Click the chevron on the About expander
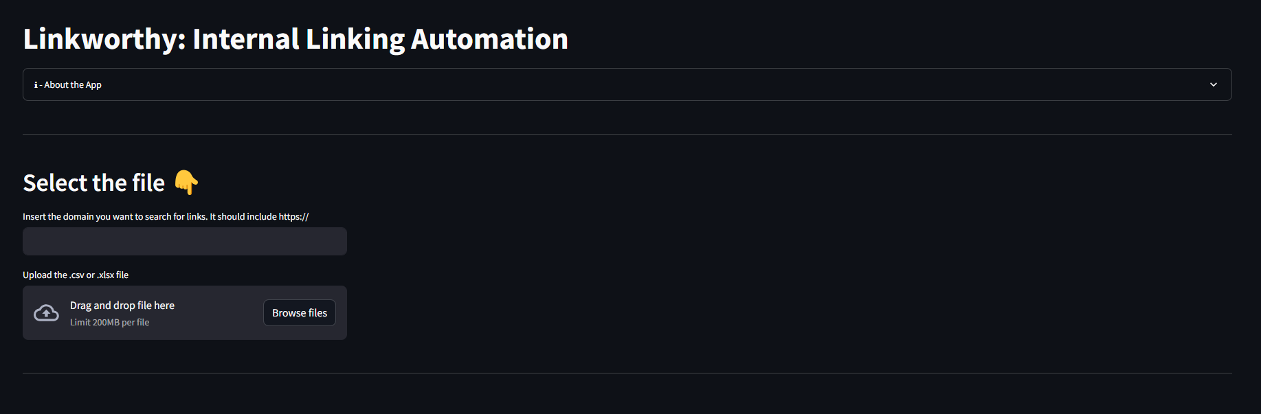 [1214, 84]
